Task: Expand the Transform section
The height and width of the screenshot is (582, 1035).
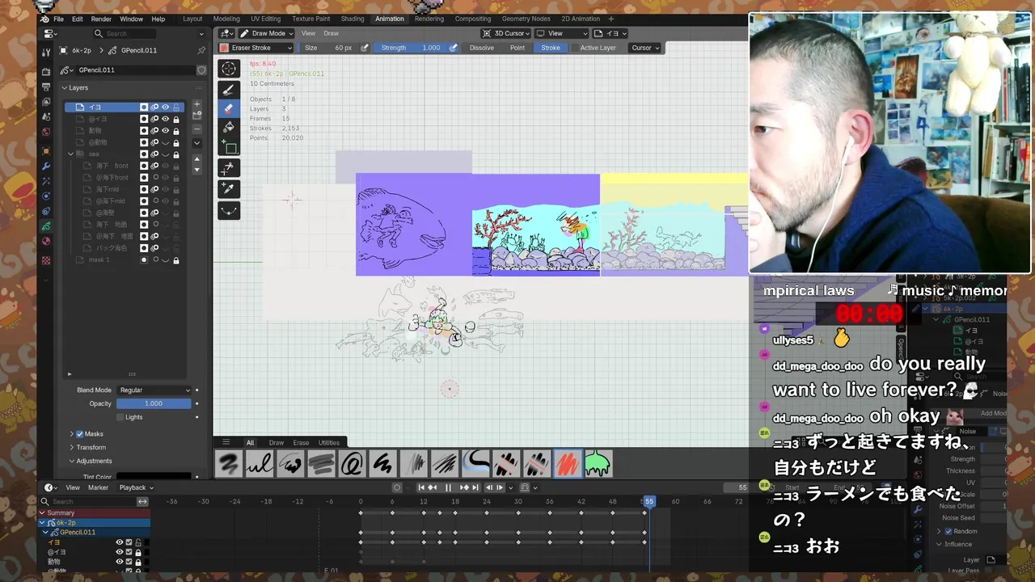Action: point(72,447)
